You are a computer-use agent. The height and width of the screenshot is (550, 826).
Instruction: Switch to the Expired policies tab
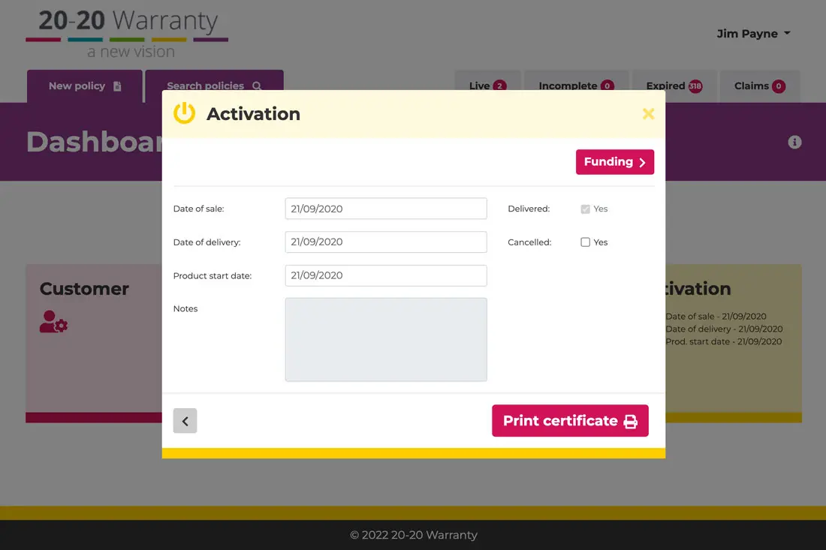click(x=674, y=86)
